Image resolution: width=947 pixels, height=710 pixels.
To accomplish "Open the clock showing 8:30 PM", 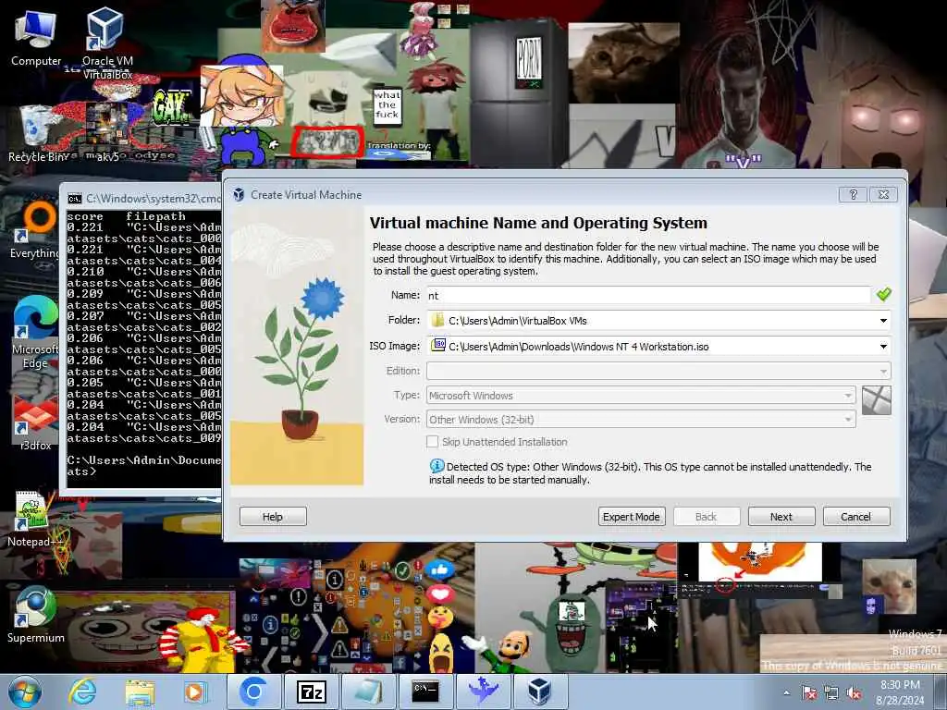I will click(900, 692).
